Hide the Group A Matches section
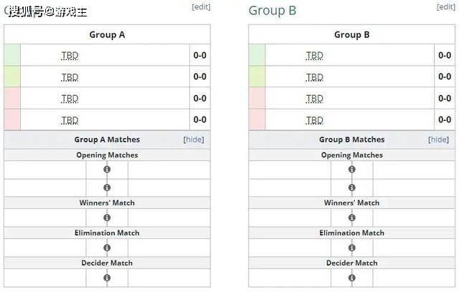Screen dimensions: 459x292 pos(194,140)
